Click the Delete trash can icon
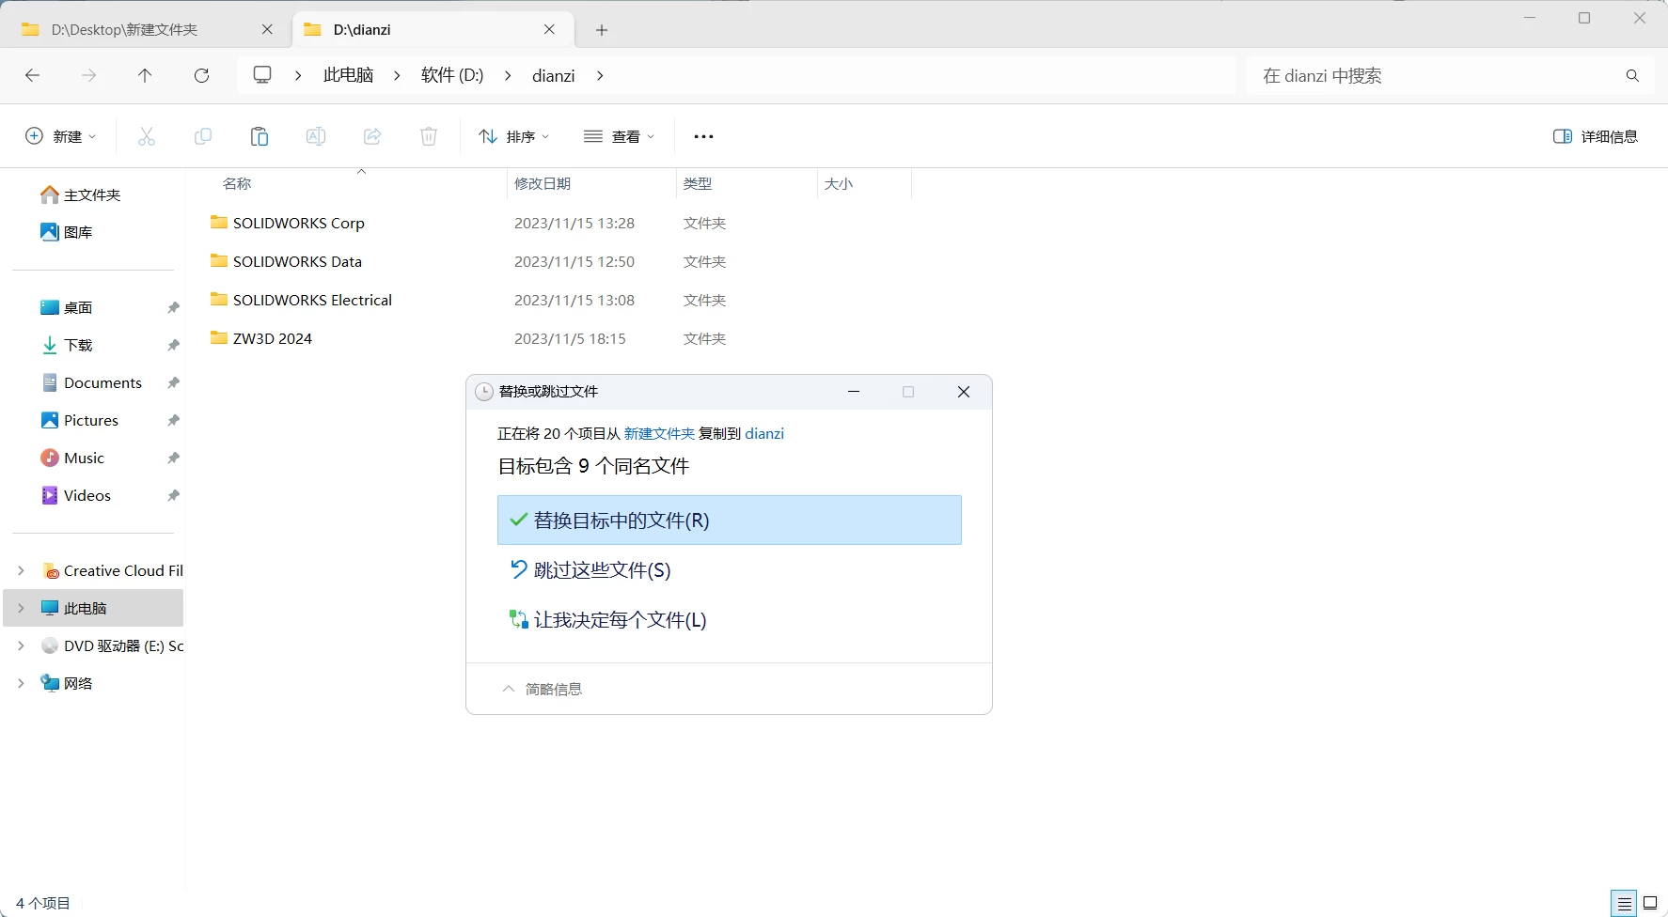 click(x=429, y=136)
